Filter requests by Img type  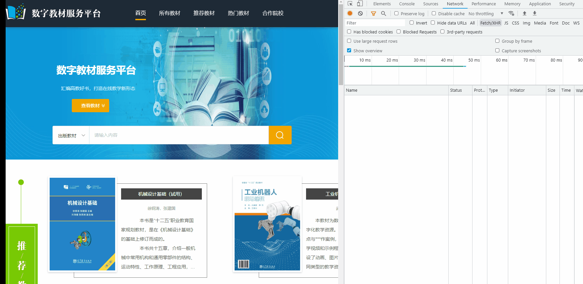click(526, 23)
